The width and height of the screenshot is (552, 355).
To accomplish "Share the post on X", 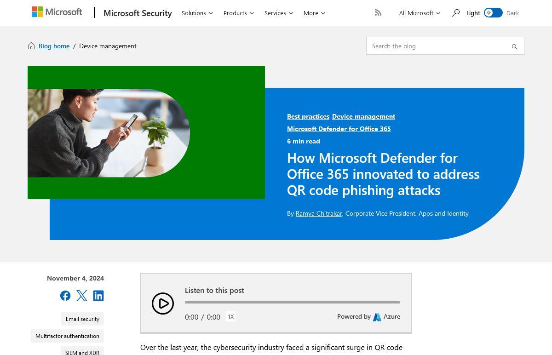I will (82, 296).
